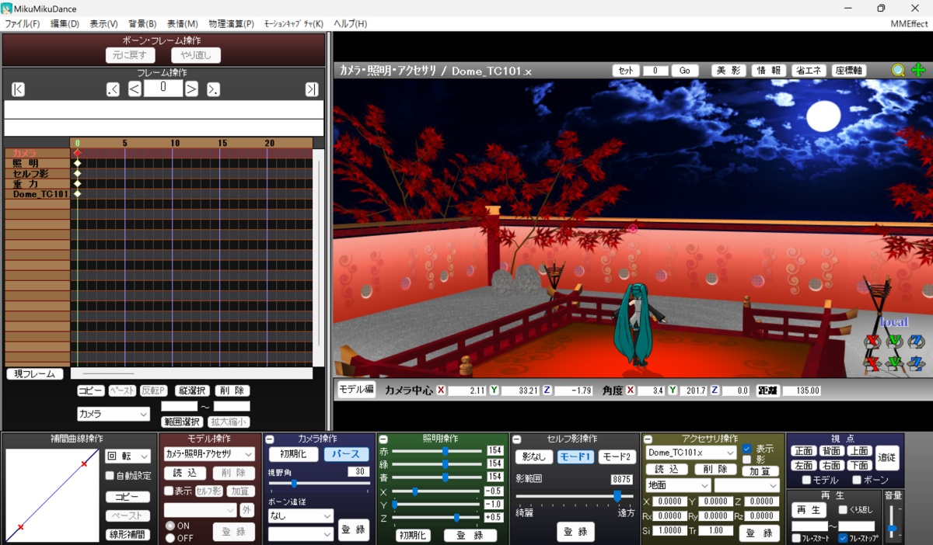Click the pink camera center marker in viewport
Screen dimensions: 933x545
point(633,229)
